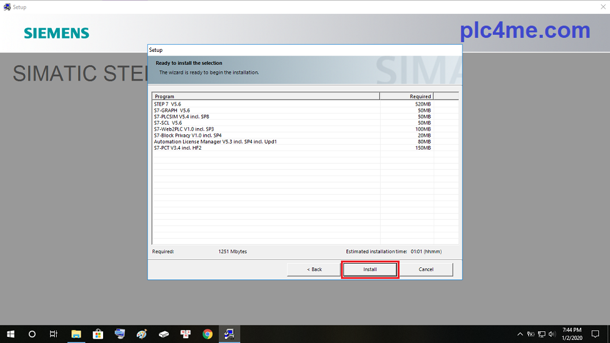Open the volume speaker control
Screen dimensions: 610x343
tap(551, 334)
